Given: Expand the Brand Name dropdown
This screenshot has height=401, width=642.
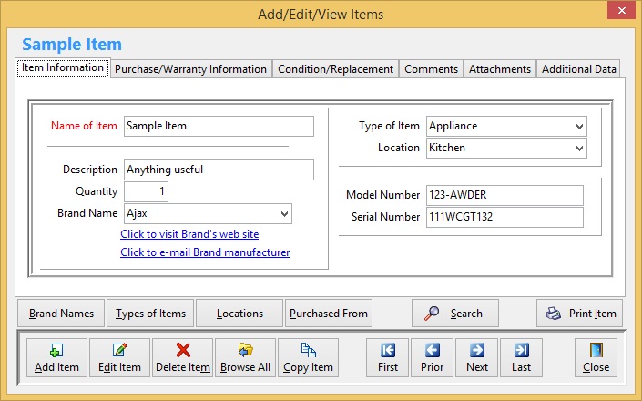Looking at the screenshot, I should [x=284, y=213].
